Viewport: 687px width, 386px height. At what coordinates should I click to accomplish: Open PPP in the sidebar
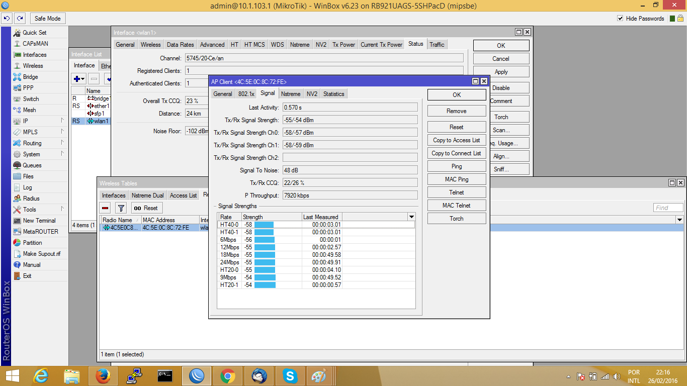click(28, 88)
